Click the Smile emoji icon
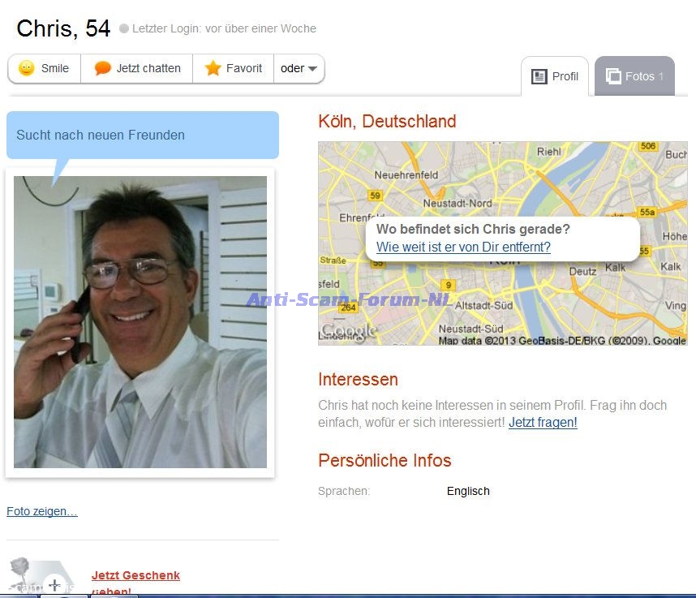 [26, 68]
